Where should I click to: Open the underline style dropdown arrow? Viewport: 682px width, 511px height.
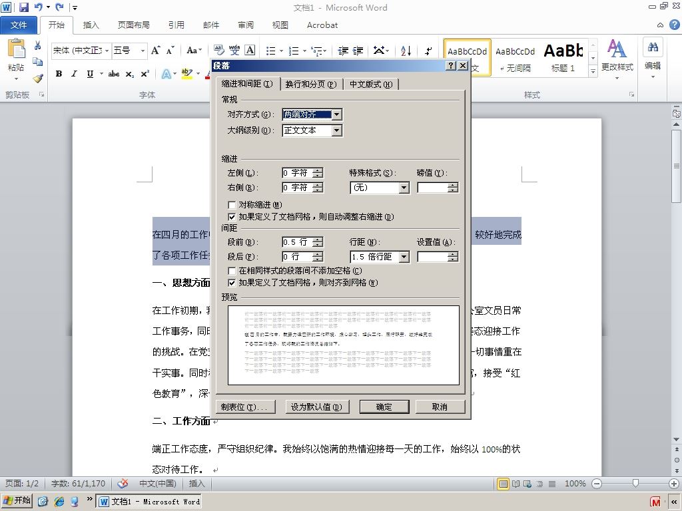[101, 74]
